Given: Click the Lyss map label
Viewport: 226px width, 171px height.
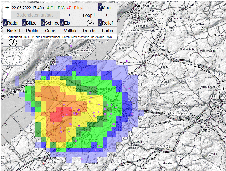Looking at the screenshot, I should [161, 46].
